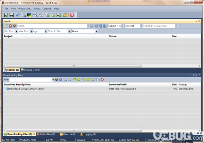
Task: Click the pause downloads toolbar icon
Action: click(x=24, y=15)
